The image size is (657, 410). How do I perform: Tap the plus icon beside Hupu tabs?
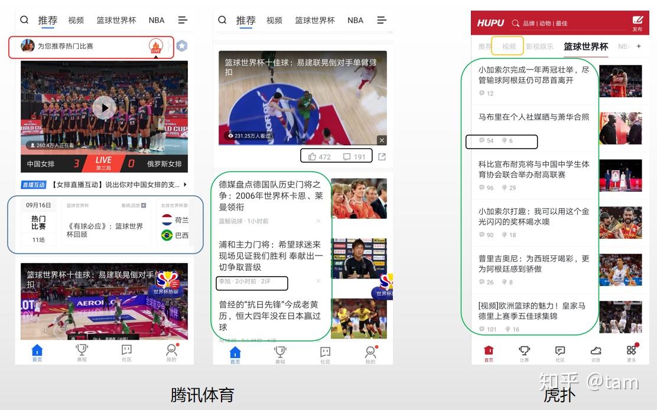point(639,46)
